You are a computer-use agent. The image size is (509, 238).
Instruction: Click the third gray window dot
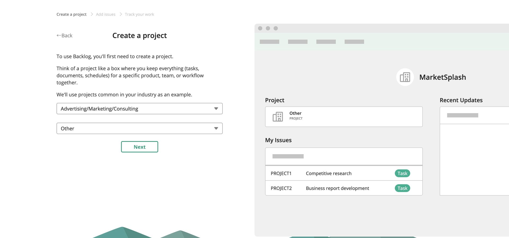(276, 28)
